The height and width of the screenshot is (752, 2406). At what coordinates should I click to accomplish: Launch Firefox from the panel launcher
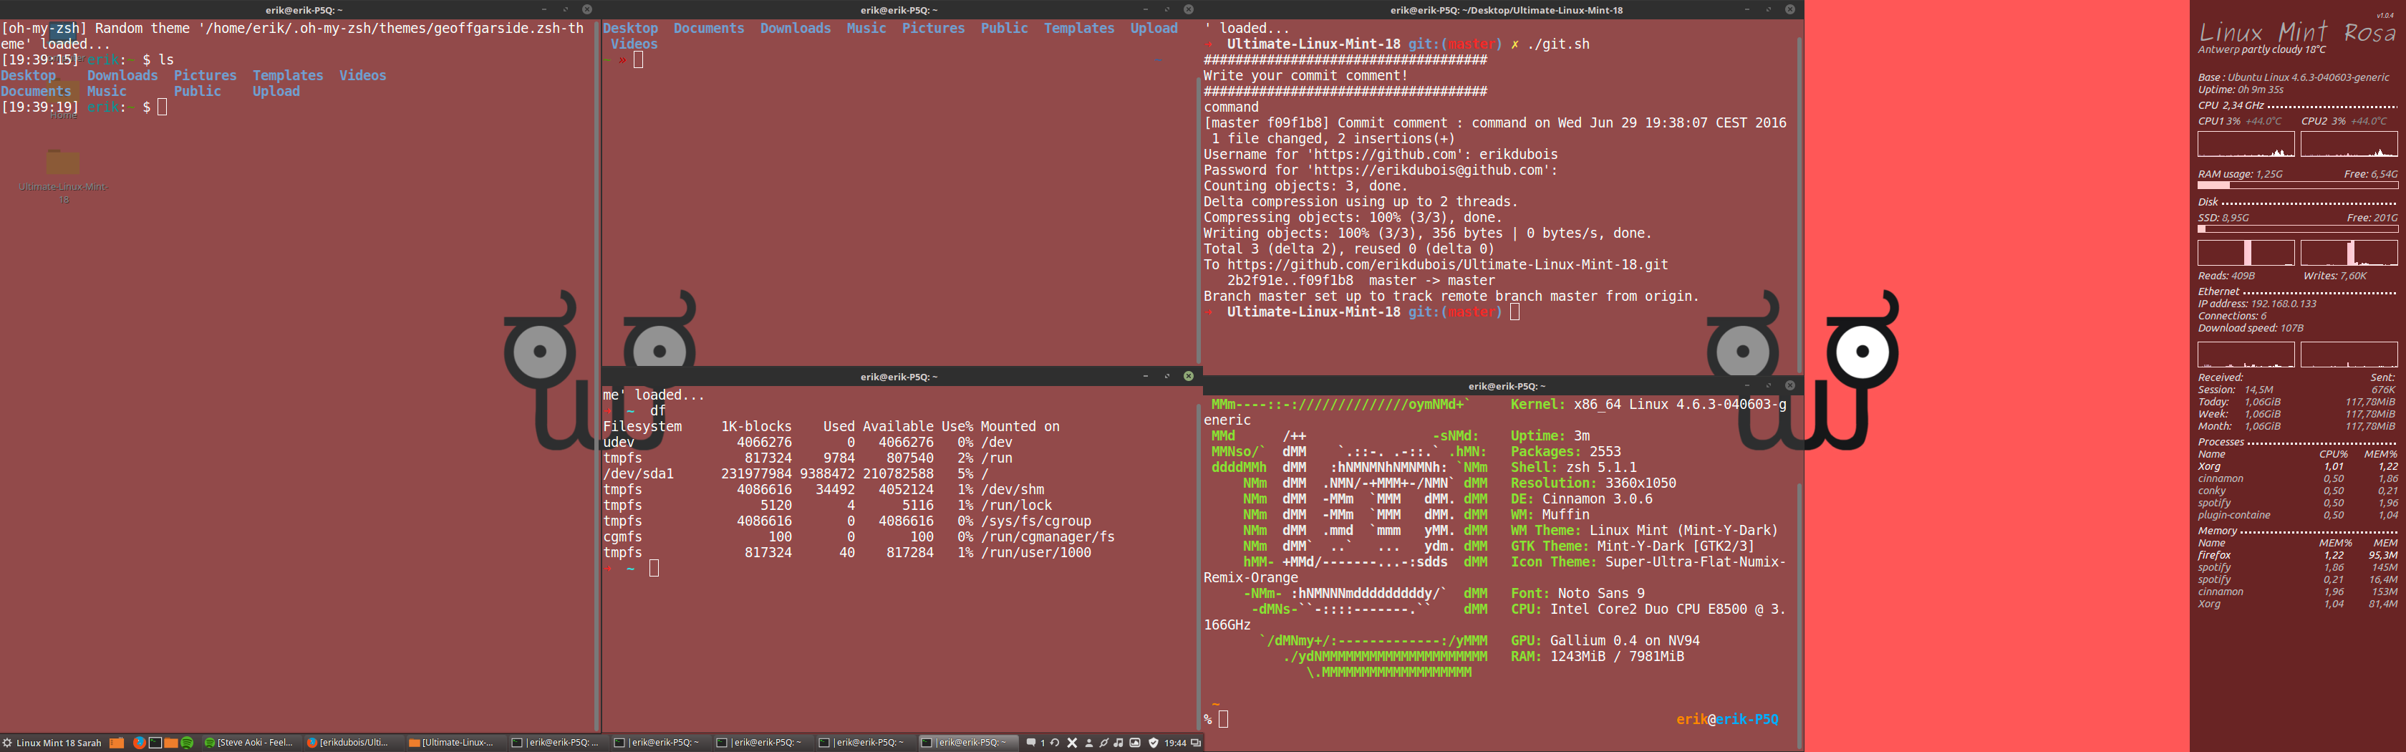[139, 743]
